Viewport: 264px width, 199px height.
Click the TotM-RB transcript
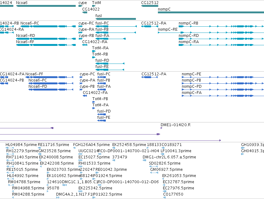click(100, 54)
